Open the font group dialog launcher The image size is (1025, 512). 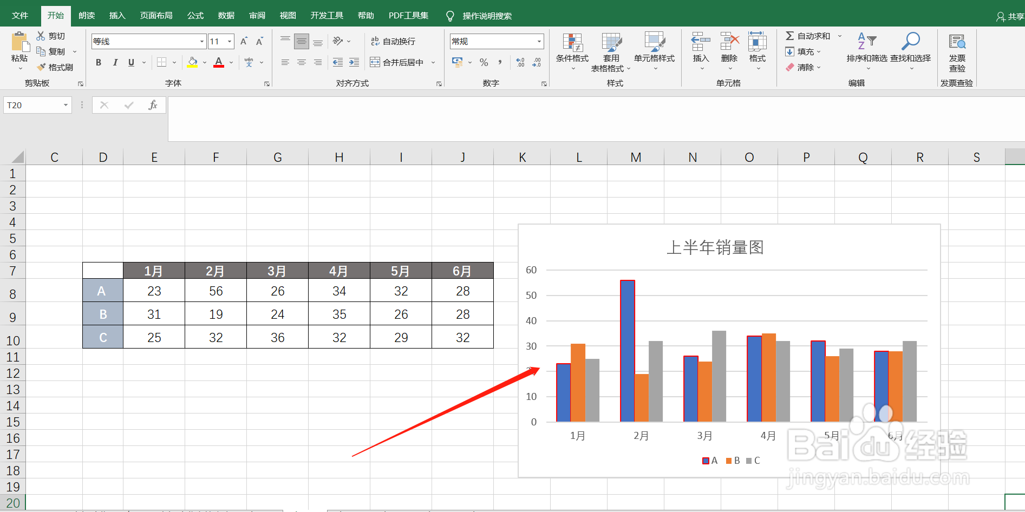267,84
